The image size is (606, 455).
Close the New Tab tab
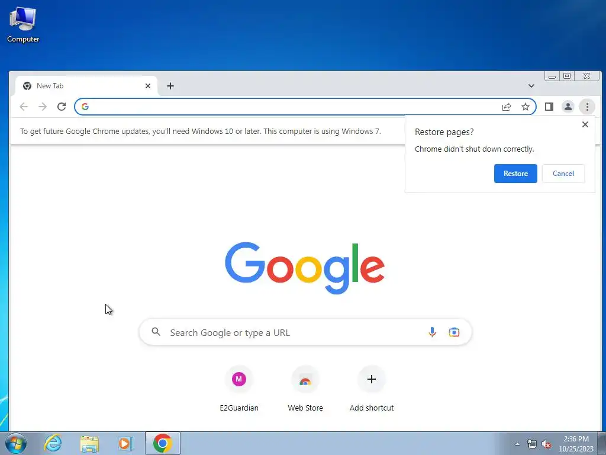click(x=147, y=86)
